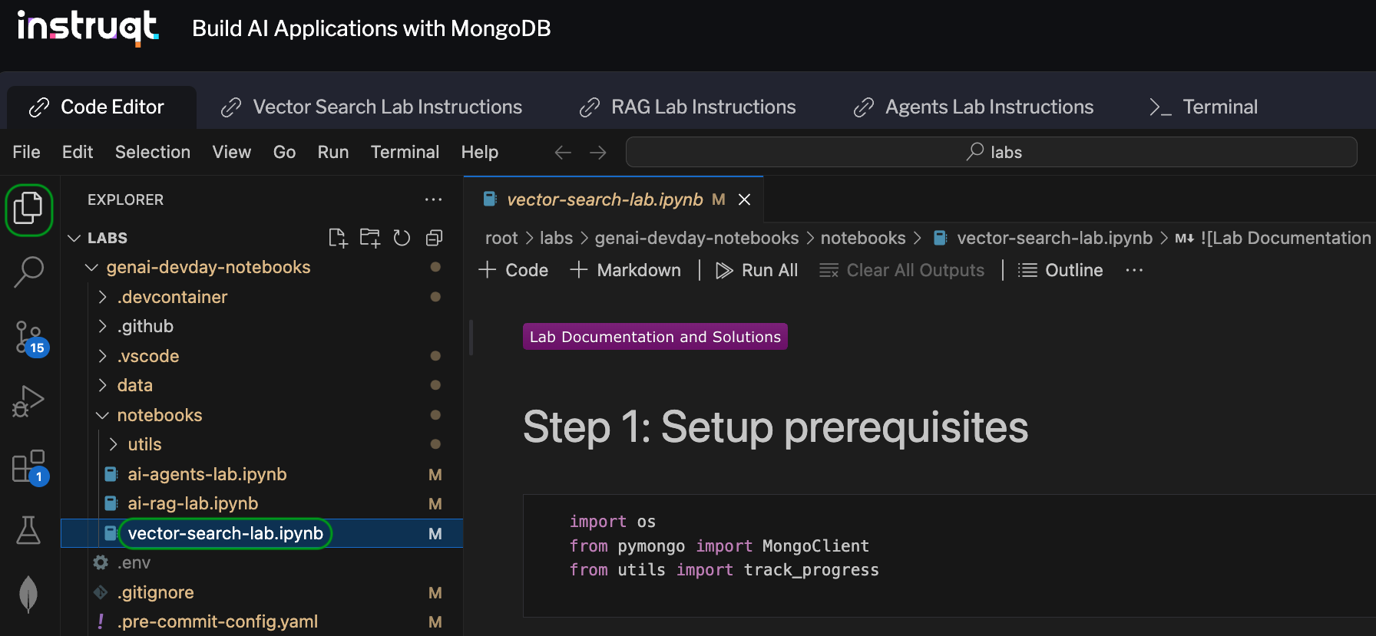Expand the data folder
This screenshot has height=636, width=1376.
[x=102, y=385]
